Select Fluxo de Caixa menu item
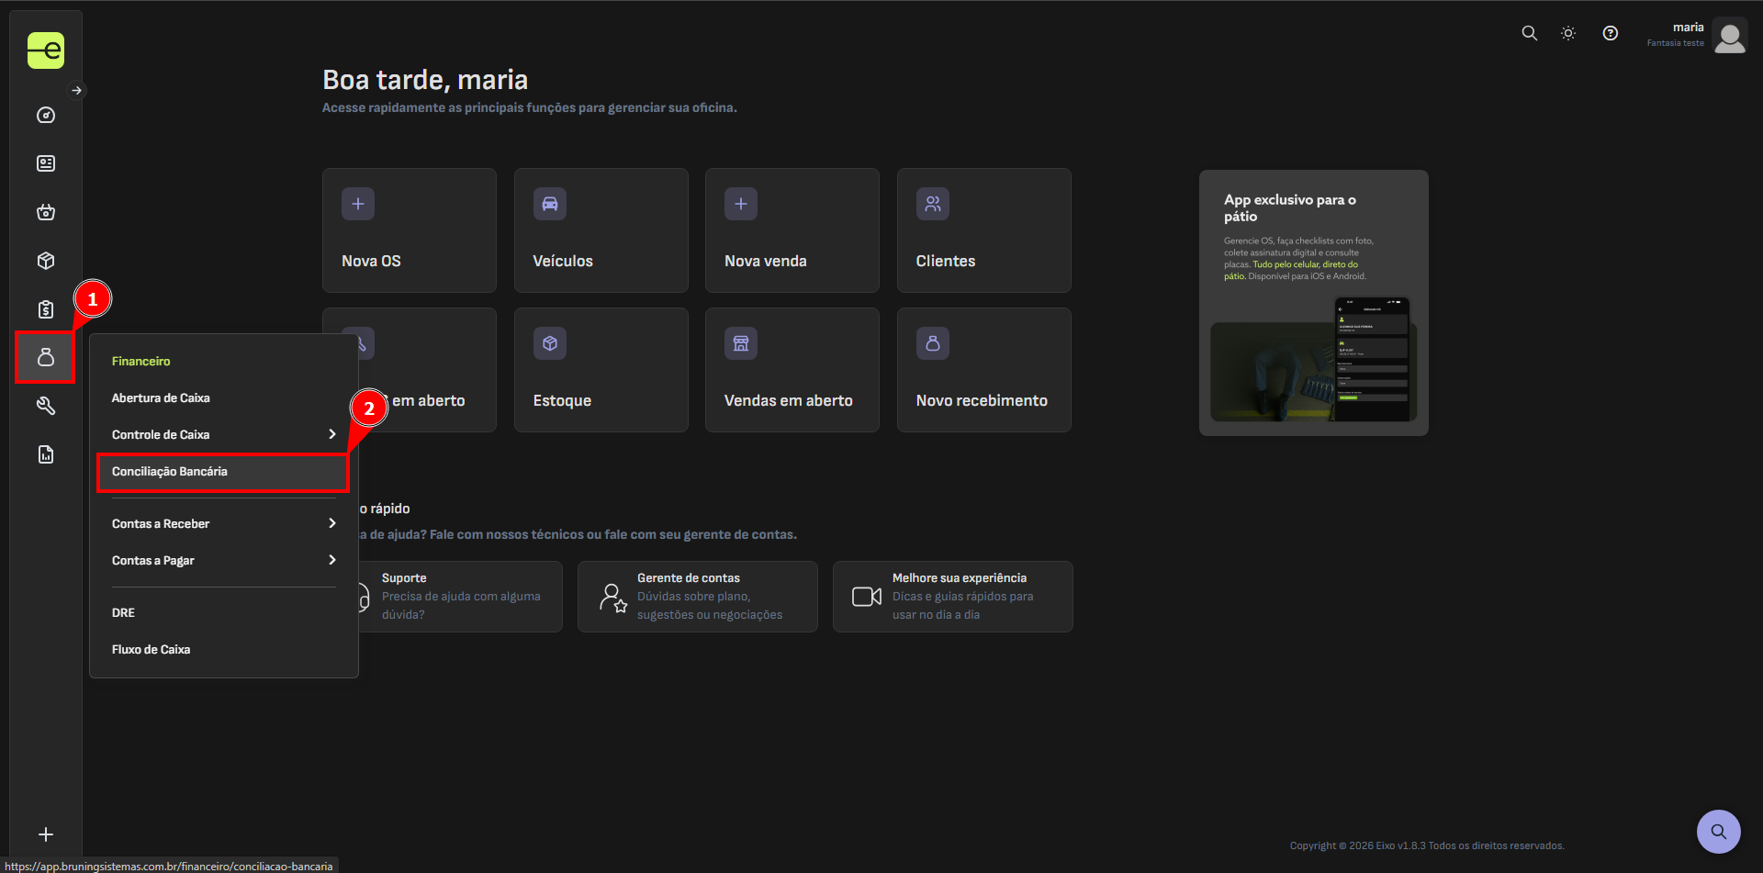Screen dimensions: 1763x873 tap(223, 649)
